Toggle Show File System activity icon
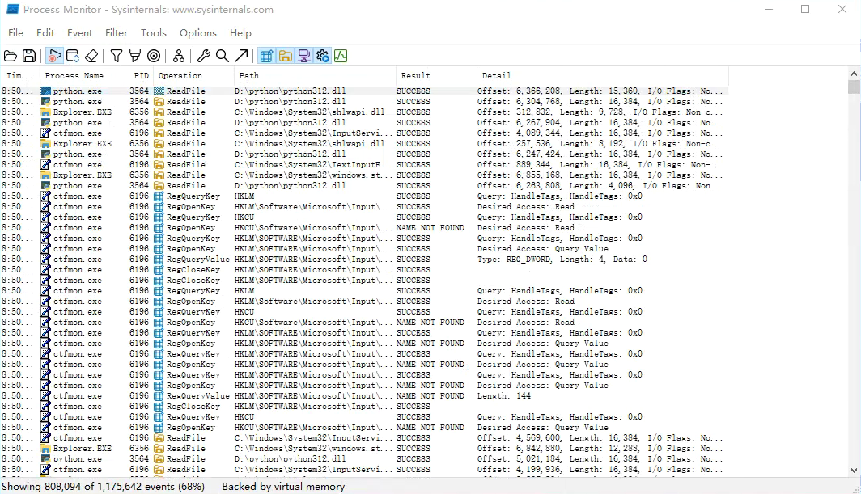 click(285, 56)
